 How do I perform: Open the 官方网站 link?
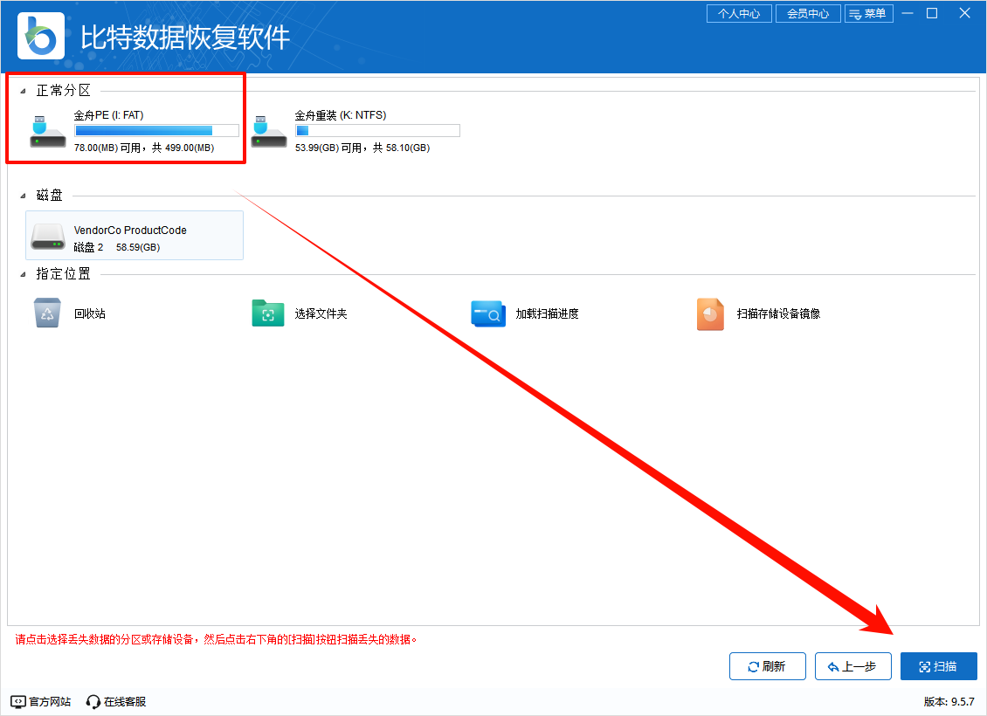click(x=50, y=701)
